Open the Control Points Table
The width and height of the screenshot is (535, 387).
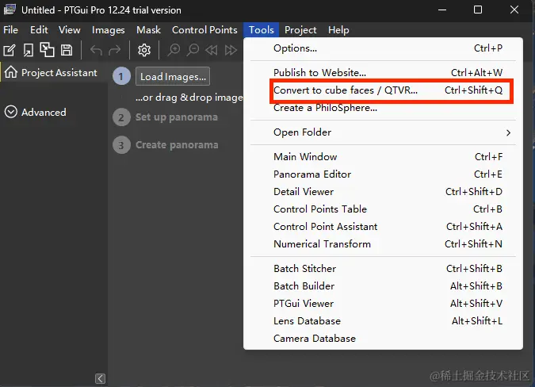[x=383, y=209]
